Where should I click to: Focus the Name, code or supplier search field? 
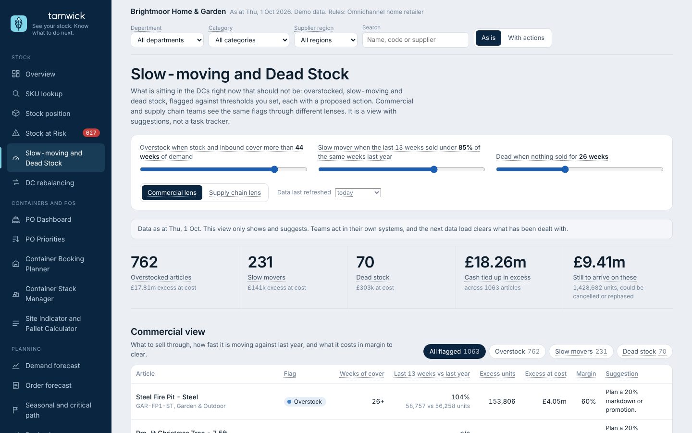click(x=416, y=40)
